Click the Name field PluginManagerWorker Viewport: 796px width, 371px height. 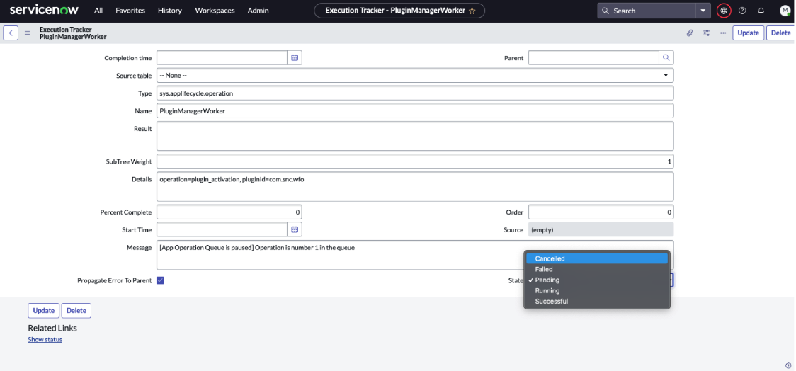click(415, 110)
